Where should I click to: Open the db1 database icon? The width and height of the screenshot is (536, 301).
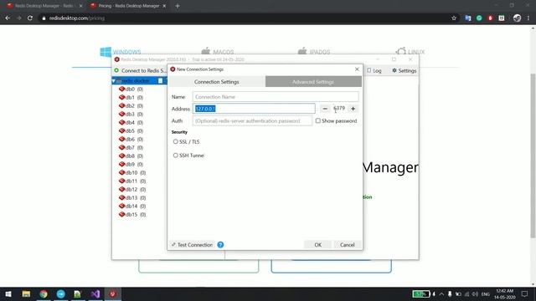tap(121, 97)
